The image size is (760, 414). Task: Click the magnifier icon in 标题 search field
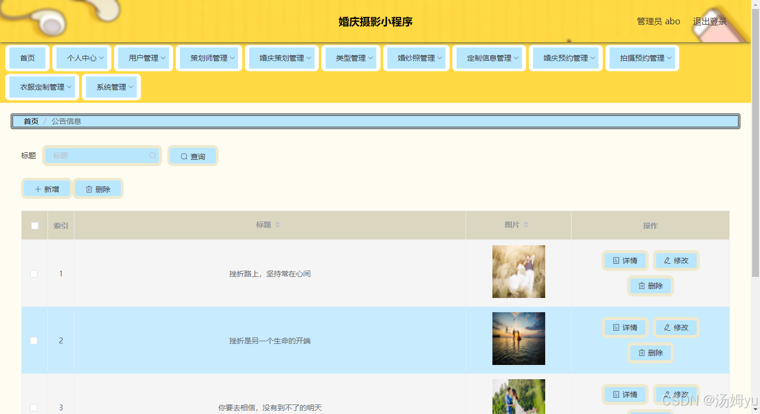[x=153, y=156]
